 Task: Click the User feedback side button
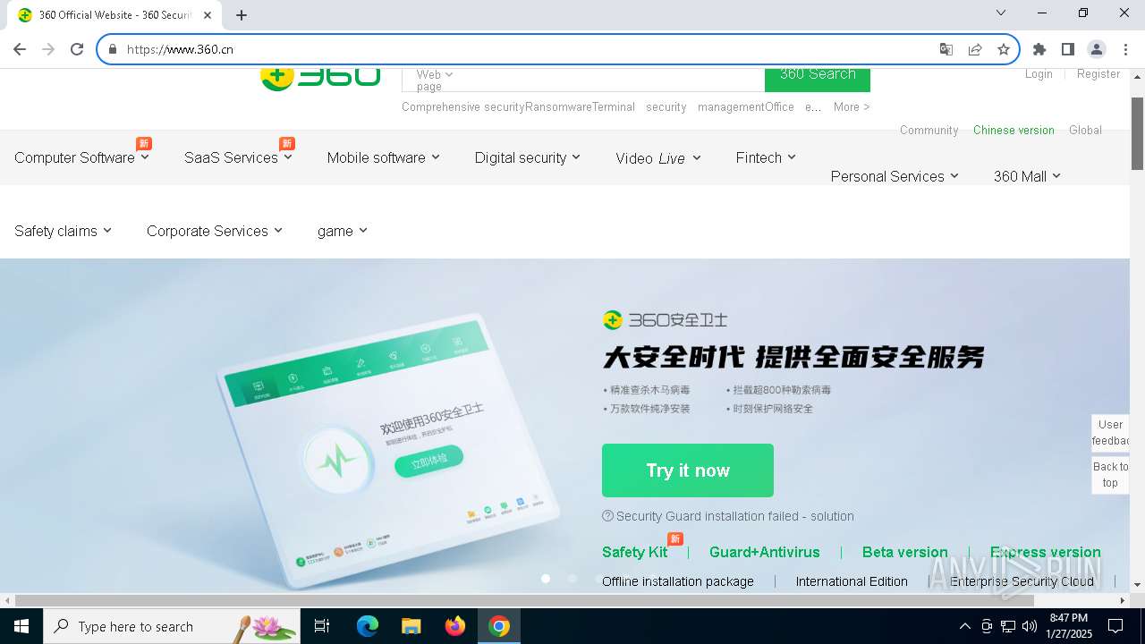[1110, 432]
